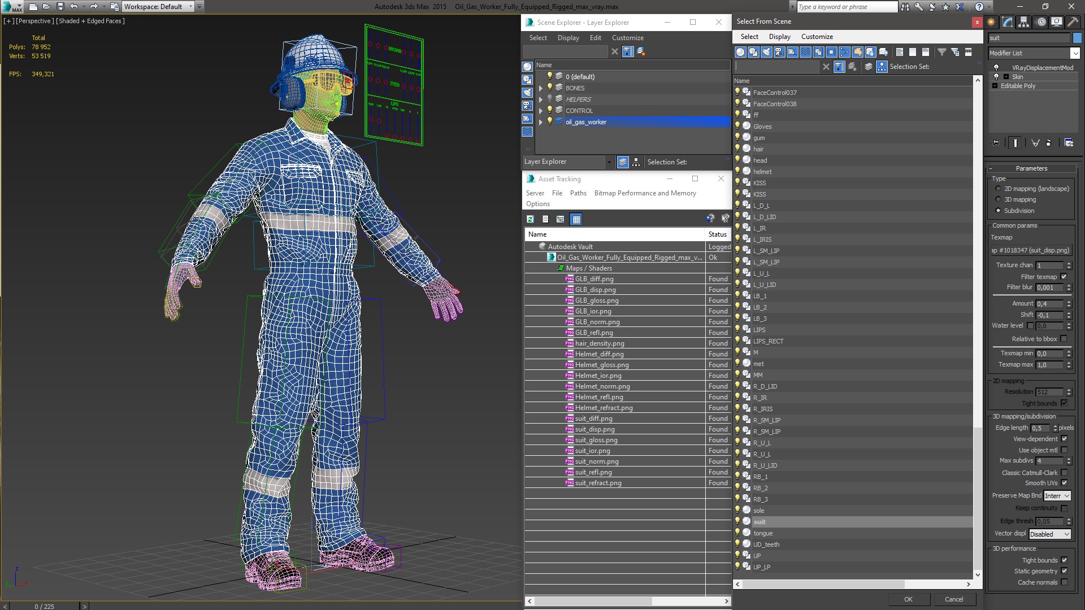
Task: Toggle visibility bulb of HELPERS layer
Action: click(549, 99)
